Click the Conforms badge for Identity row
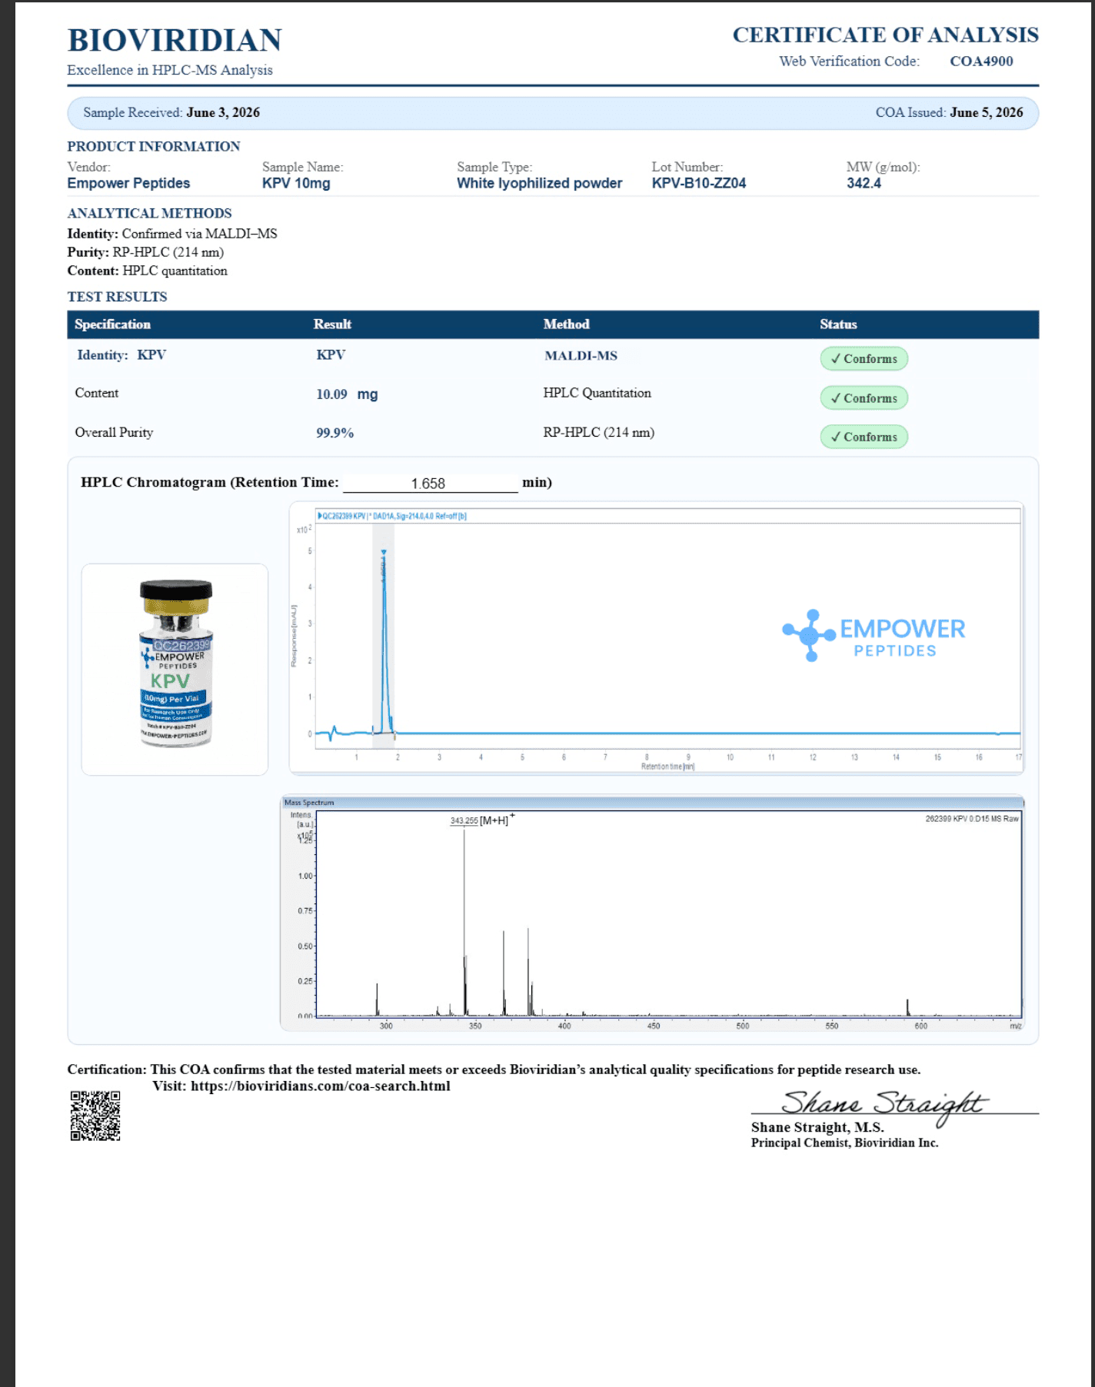Viewport: 1095px width, 1387px height. point(864,358)
